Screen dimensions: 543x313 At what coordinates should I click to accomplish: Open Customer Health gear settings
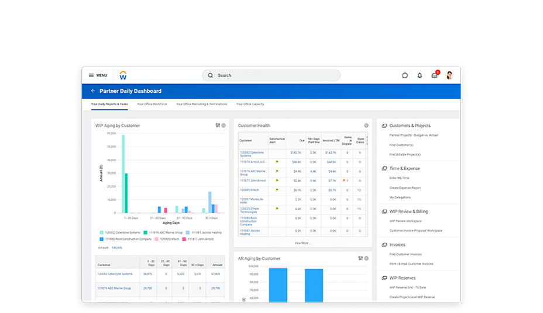click(x=366, y=126)
